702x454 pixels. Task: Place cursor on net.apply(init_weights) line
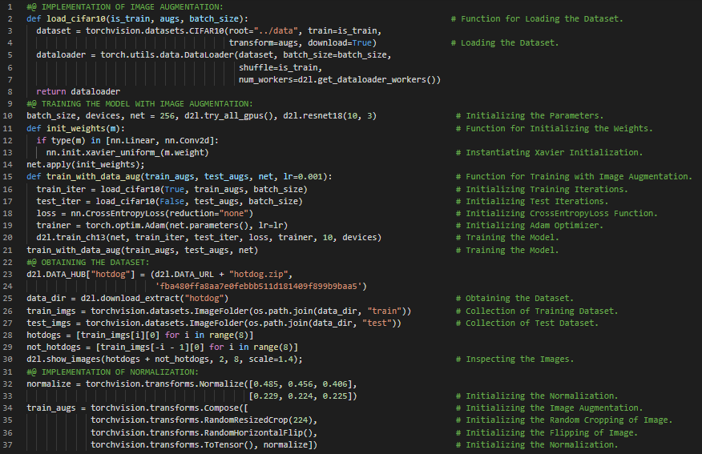(x=78, y=164)
